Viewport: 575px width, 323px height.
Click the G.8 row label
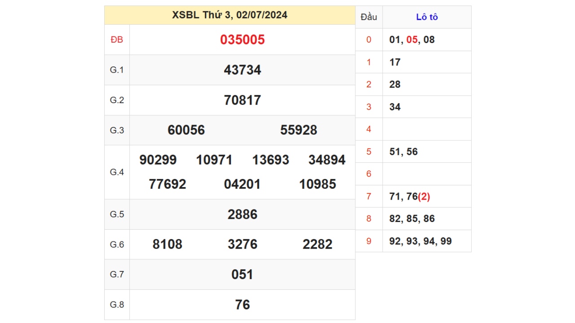(117, 305)
